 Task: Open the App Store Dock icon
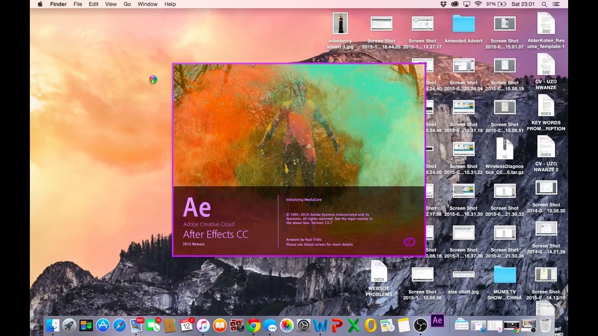103,325
